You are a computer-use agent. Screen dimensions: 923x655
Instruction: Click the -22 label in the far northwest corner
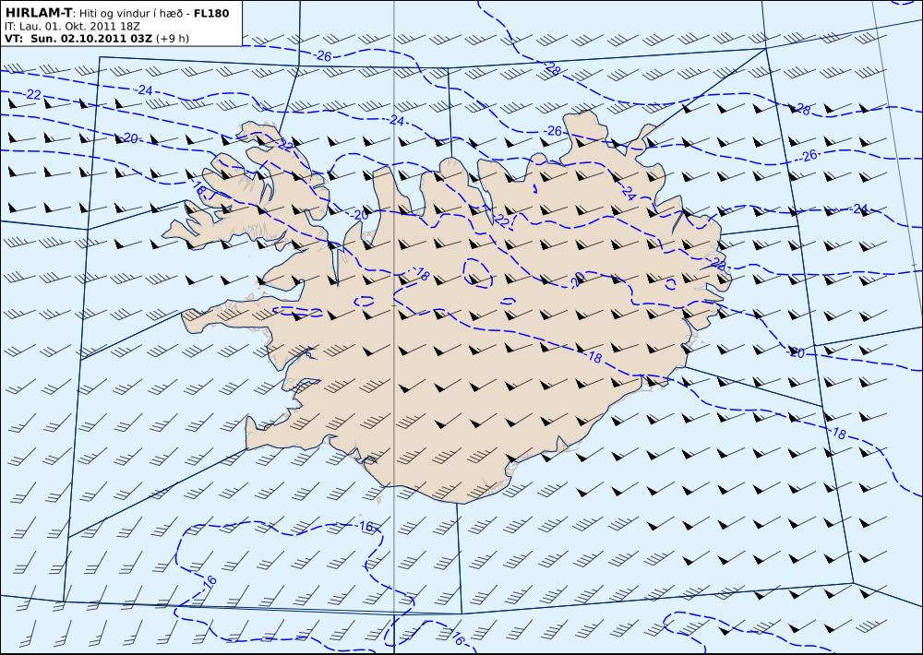[31, 95]
